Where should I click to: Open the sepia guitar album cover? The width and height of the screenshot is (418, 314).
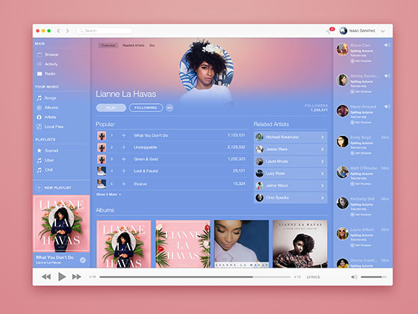coord(300,244)
